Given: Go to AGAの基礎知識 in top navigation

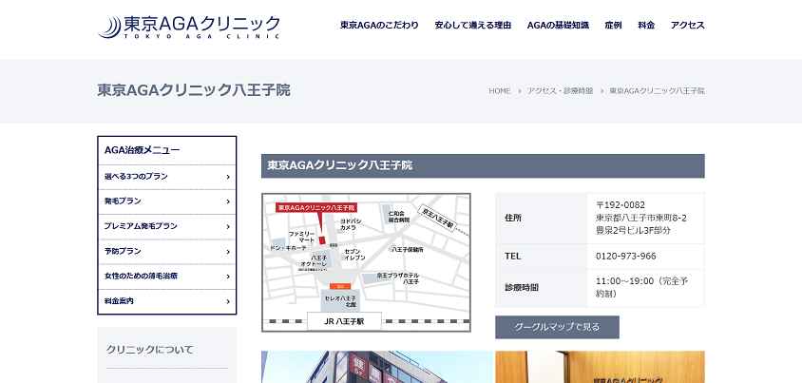Looking at the screenshot, I should tap(558, 25).
